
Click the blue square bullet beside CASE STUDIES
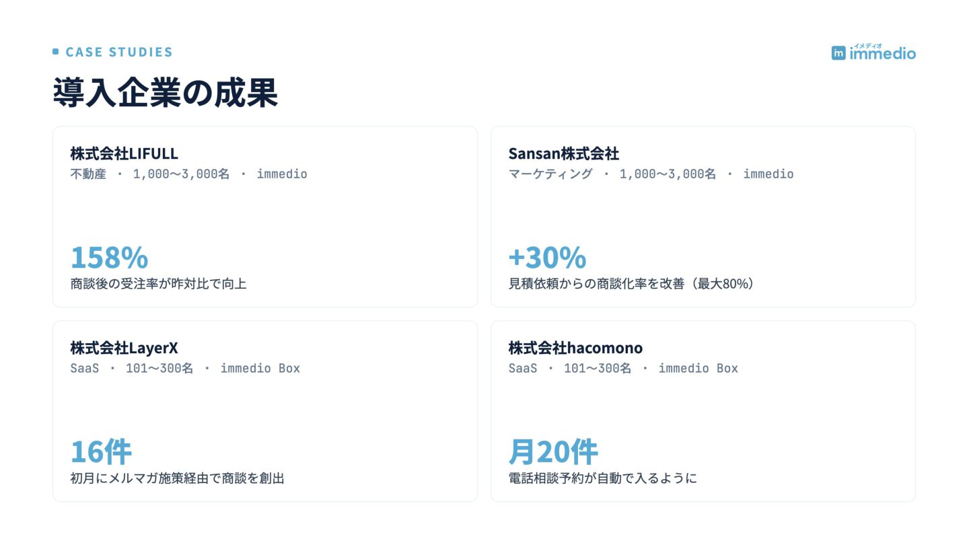pyautogui.click(x=56, y=52)
